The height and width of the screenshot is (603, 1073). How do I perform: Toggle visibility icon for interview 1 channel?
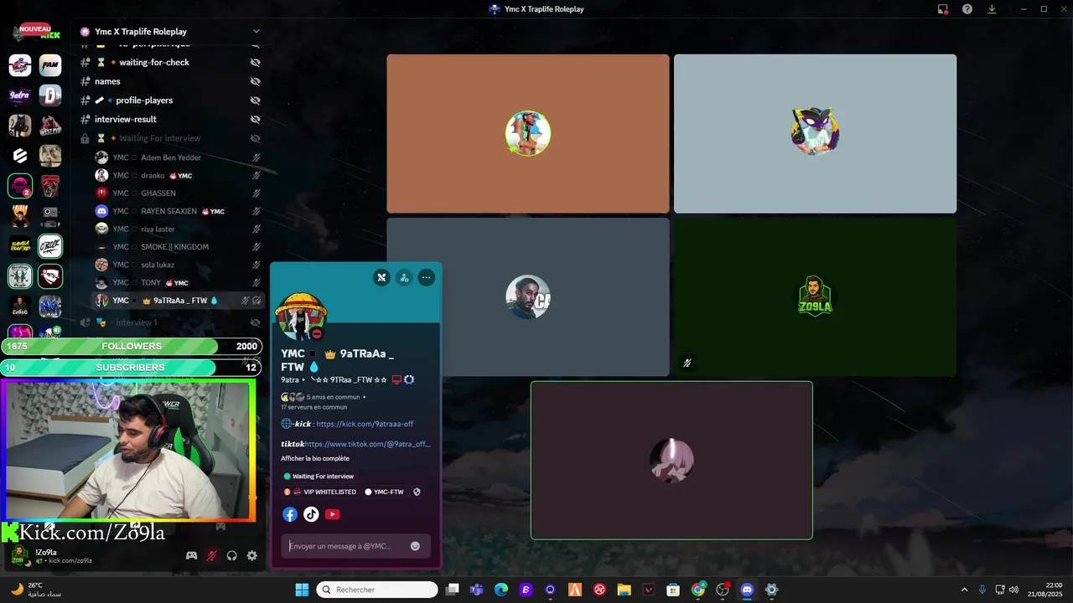coord(255,322)
